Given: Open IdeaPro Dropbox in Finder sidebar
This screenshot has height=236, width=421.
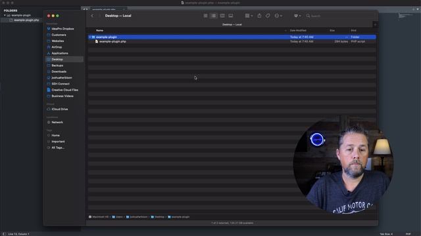Looking at the screenshot, I should (63, 29).
